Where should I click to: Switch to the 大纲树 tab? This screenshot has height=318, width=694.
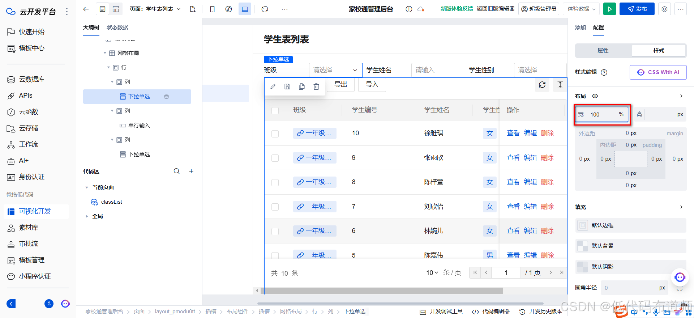pos(91,27)
